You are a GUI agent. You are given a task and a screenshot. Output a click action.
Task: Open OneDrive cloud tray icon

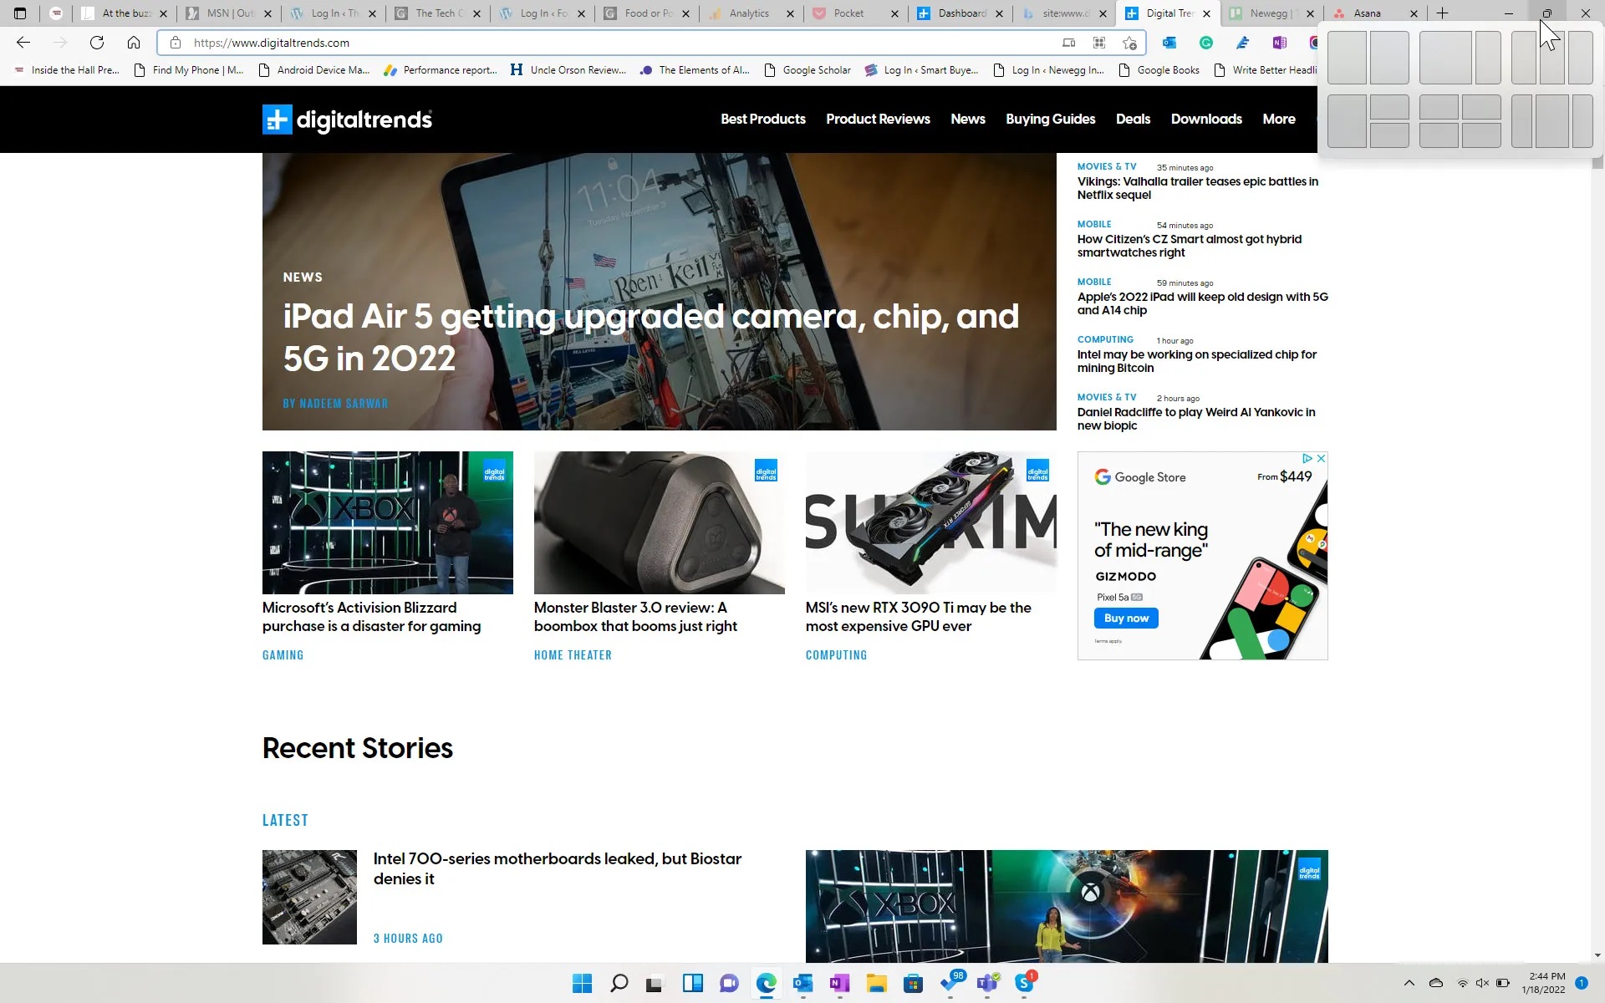1436,983
